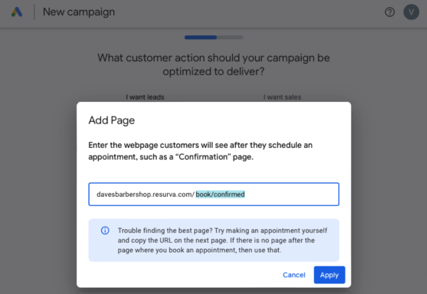Click the New campaign page title
427x294 pixels.
[x=79, y=12]
